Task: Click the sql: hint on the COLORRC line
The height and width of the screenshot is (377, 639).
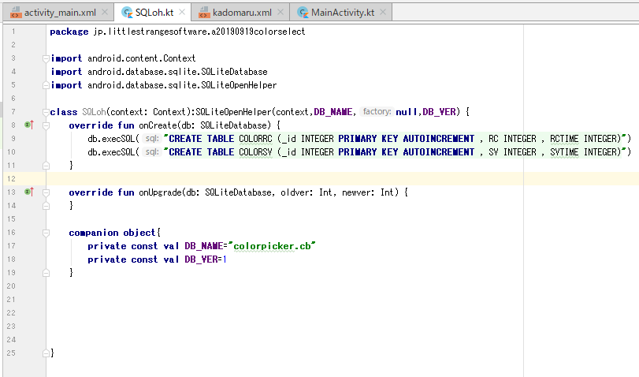Action: click(151, 139)
